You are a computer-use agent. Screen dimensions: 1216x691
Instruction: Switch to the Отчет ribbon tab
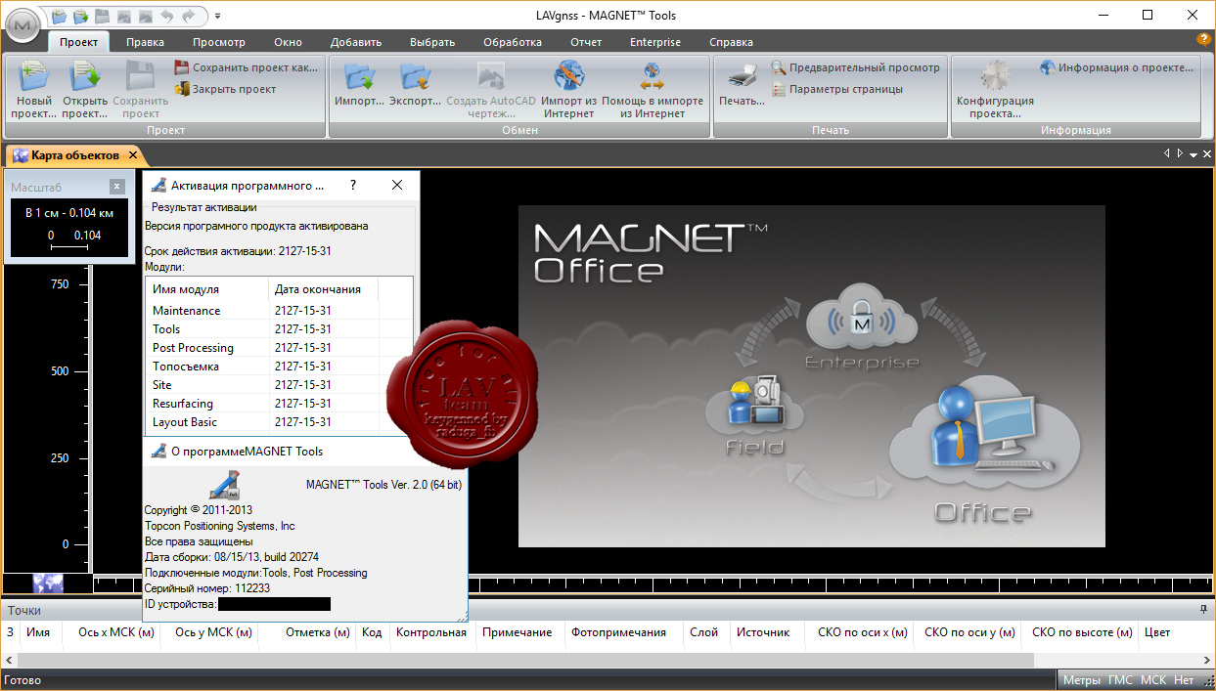pos(586,42)
